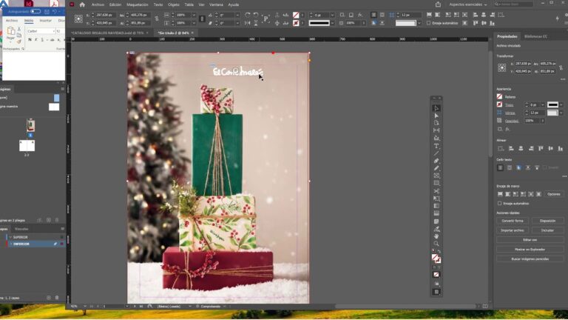Select the Direct Selection tool

(x=436, y=116)
